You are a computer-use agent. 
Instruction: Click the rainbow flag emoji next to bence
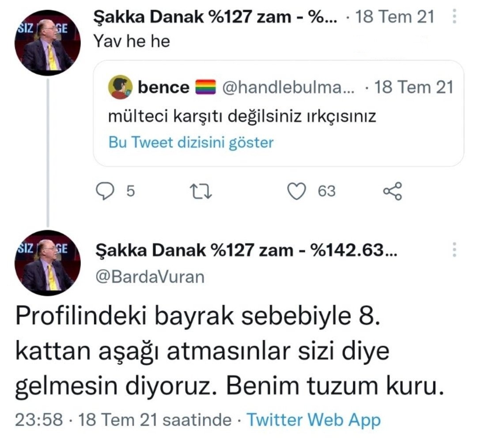coord(206,87)
